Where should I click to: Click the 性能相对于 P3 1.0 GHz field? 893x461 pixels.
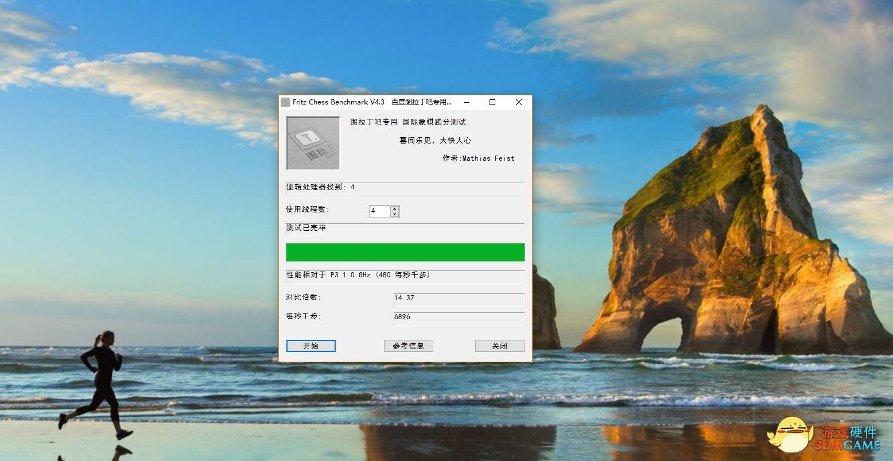pyautogui.click(x=405, y=277)
